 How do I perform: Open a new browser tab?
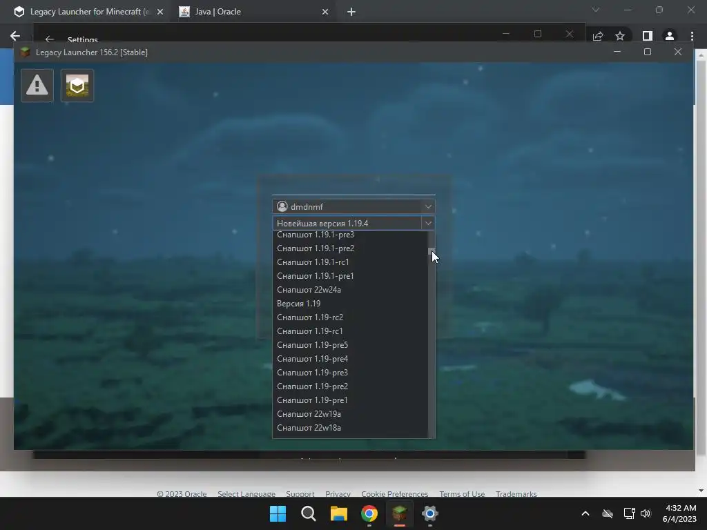click(x=351, y=12)
